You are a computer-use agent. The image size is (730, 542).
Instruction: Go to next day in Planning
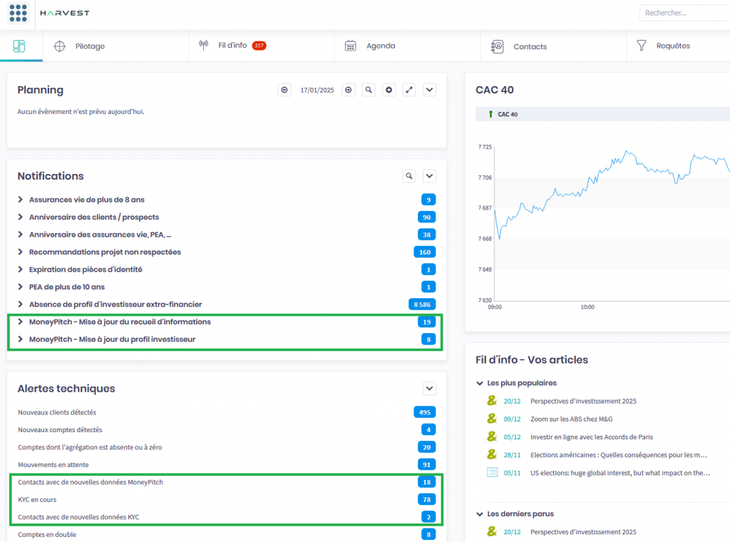click(x=348, y=90)
